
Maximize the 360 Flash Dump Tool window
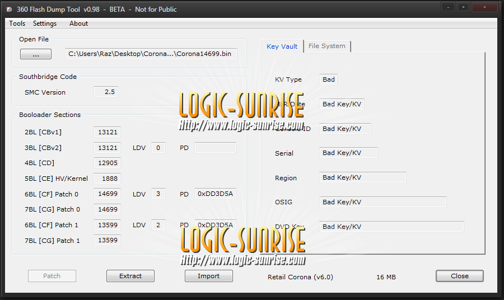(x=463, y=7)
